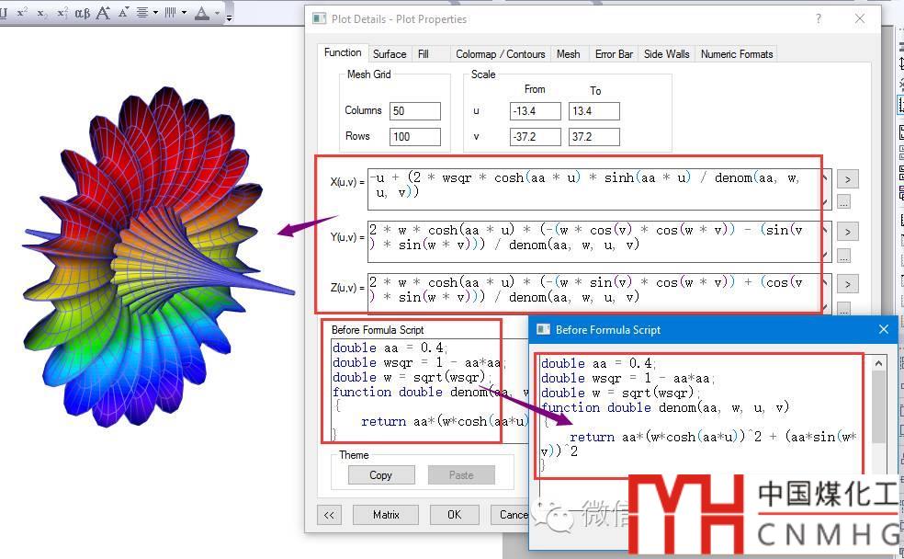
Task: Select the Mesh tab
Action: pos(568,54)
